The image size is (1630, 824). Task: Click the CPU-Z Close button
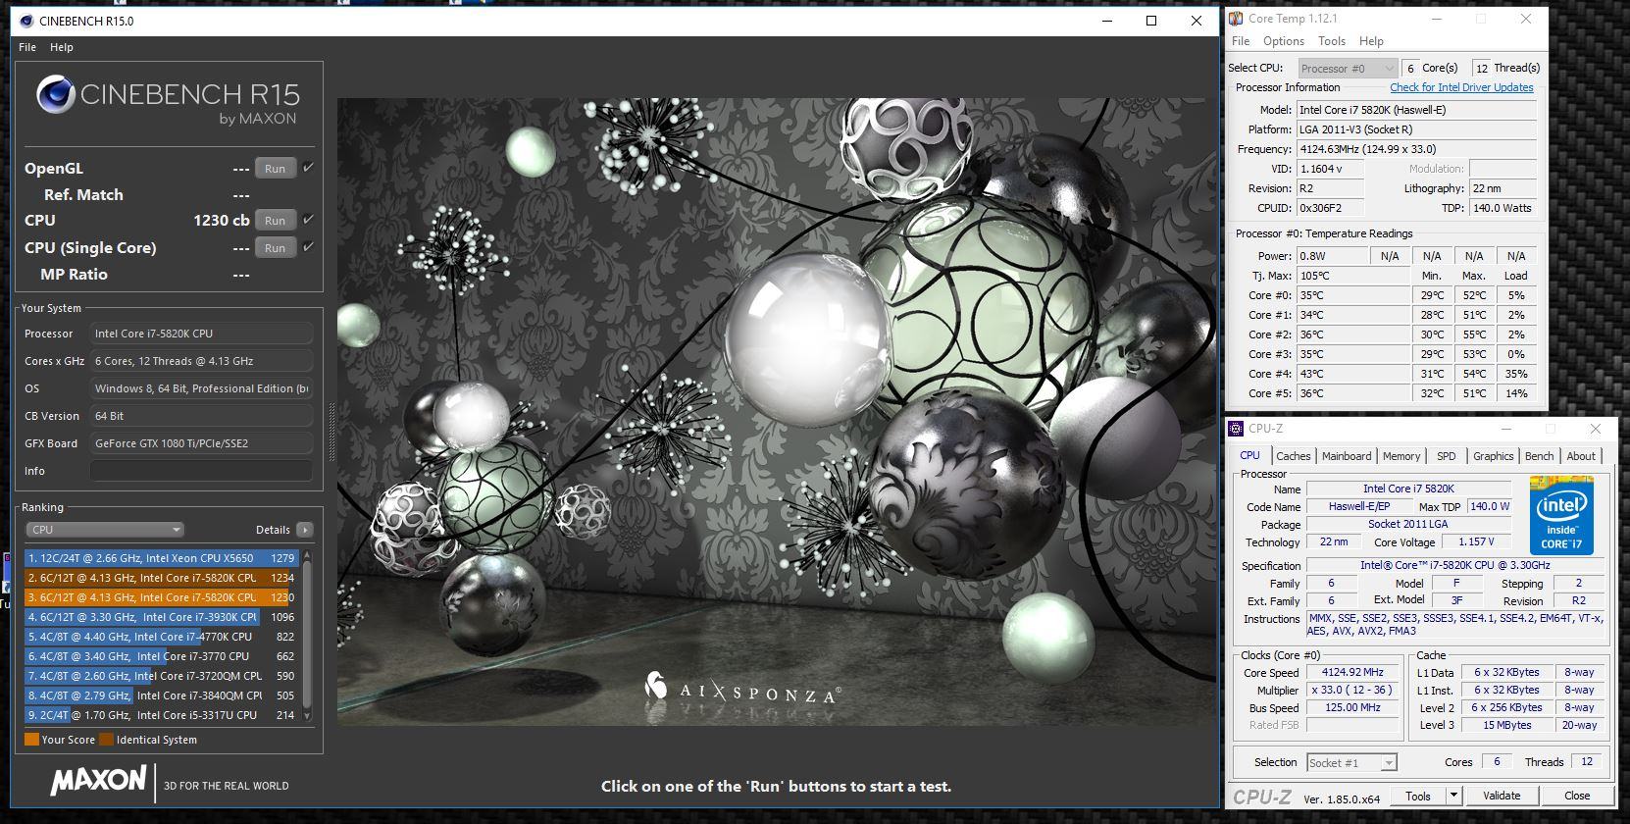tap(1577, 796)
